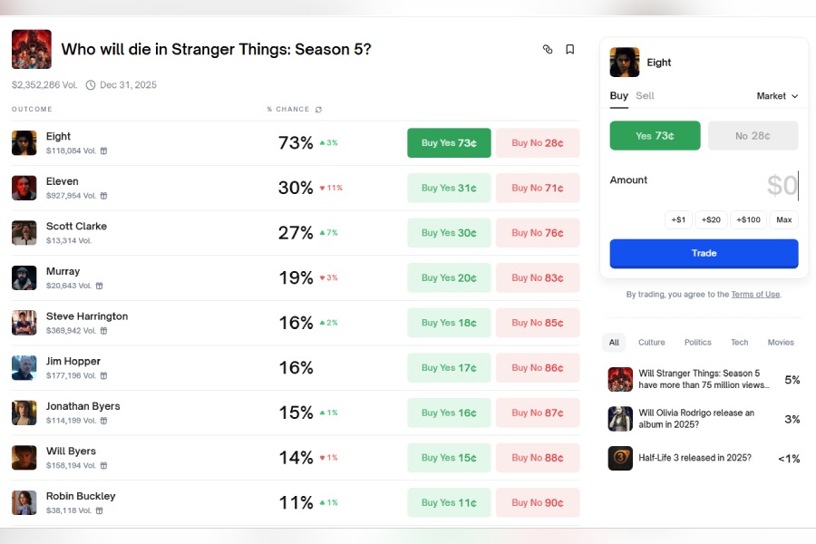Filter related markets by Politics
The height and width of the screenshot is (544, 816).
698,343
